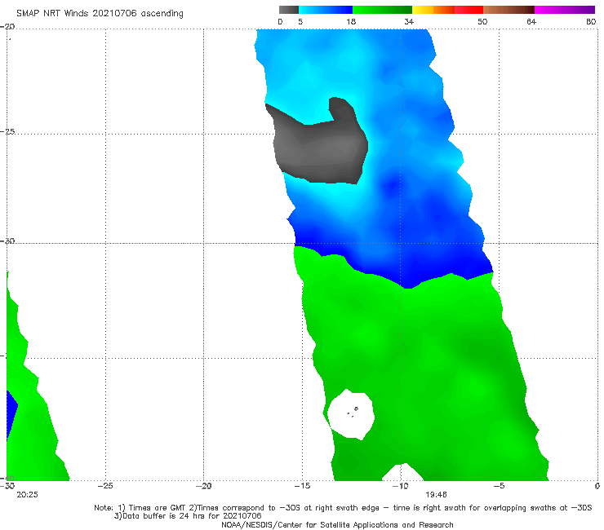The height and width of the screenshot is (530, 604).
Task: Click the red 34-50 segment of color bar
Action: point(447,10)
